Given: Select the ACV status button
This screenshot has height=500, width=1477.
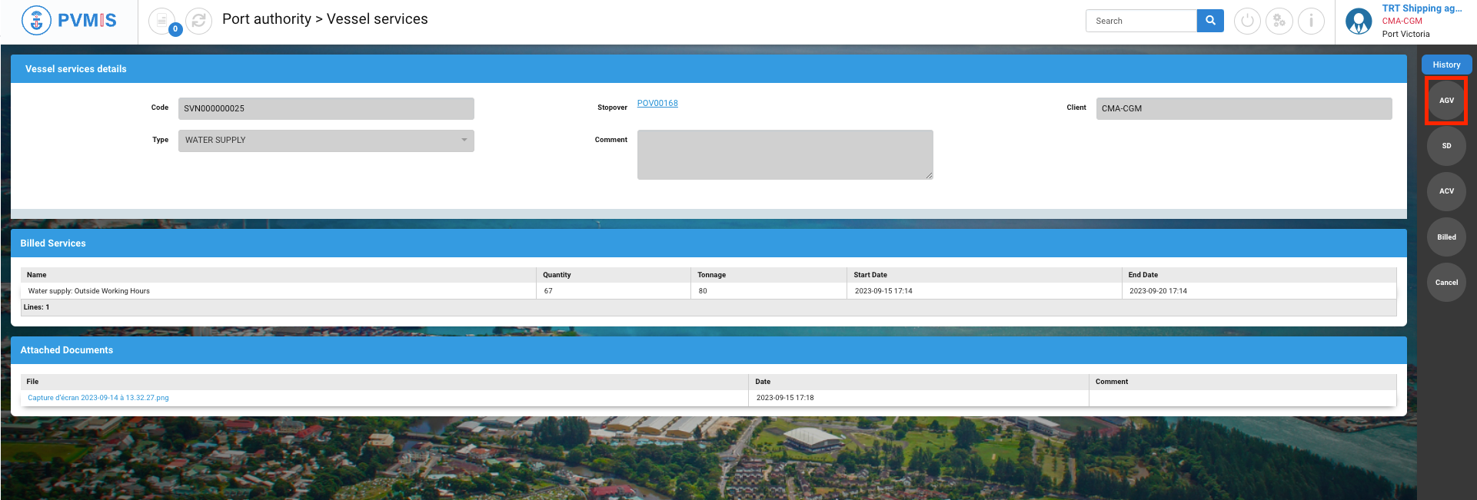Looking at the screenshot, I should [1446, 191].
